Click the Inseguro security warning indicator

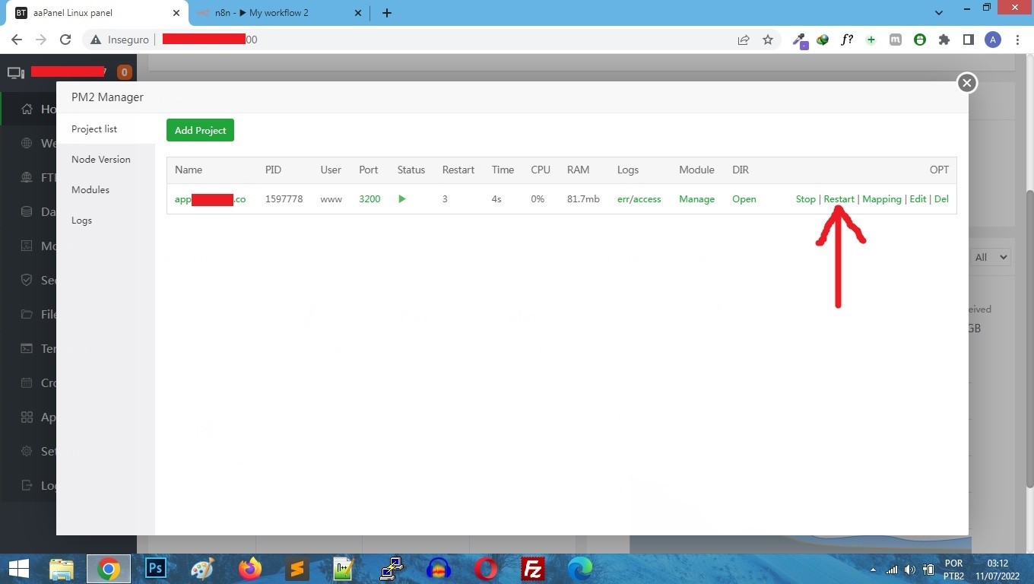pos(120,40)
